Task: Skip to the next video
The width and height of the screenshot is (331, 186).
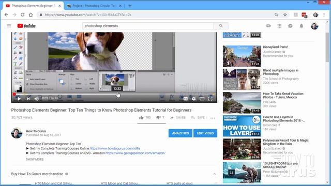Action: click(x=28, y=99)
